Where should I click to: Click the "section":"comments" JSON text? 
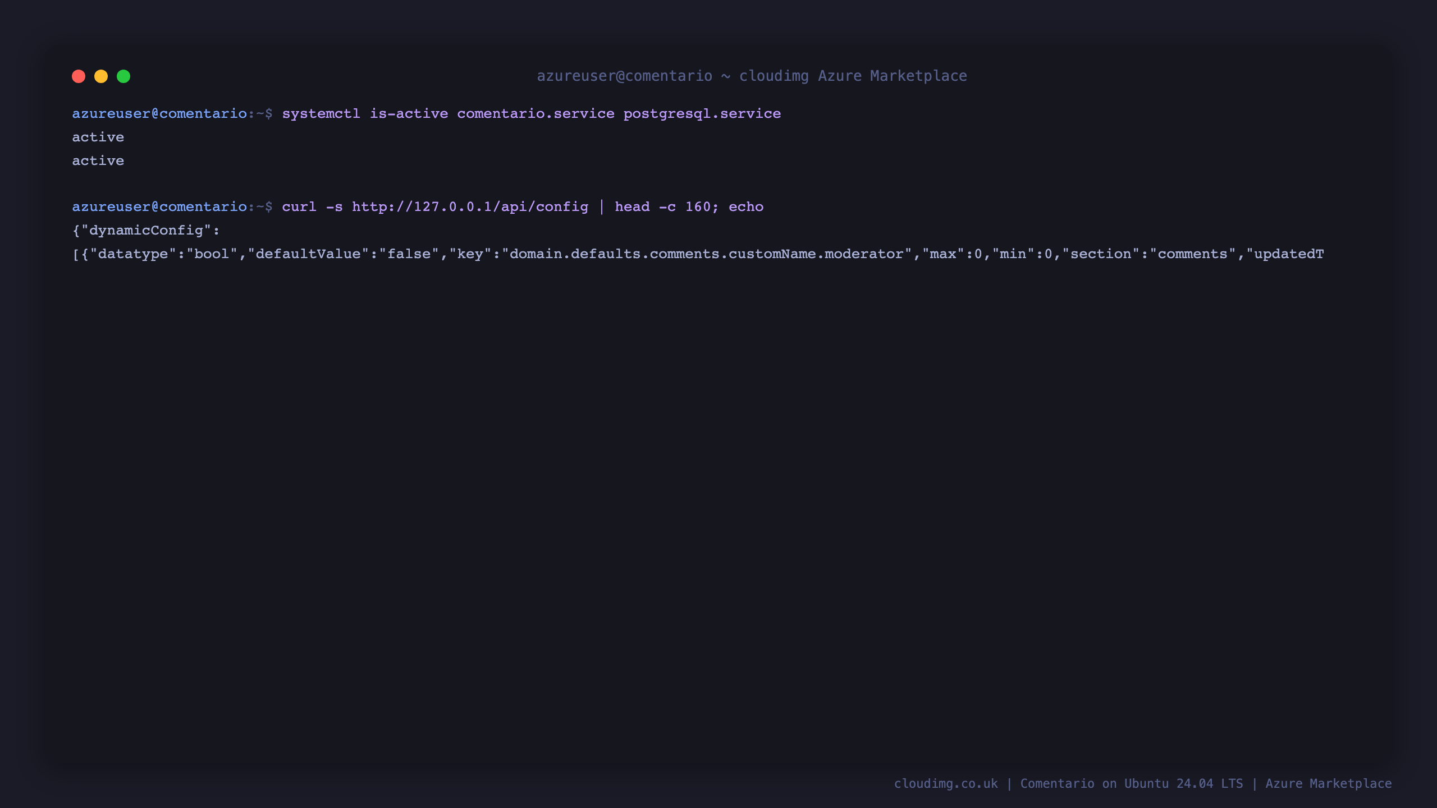[x=1150, y=254]
